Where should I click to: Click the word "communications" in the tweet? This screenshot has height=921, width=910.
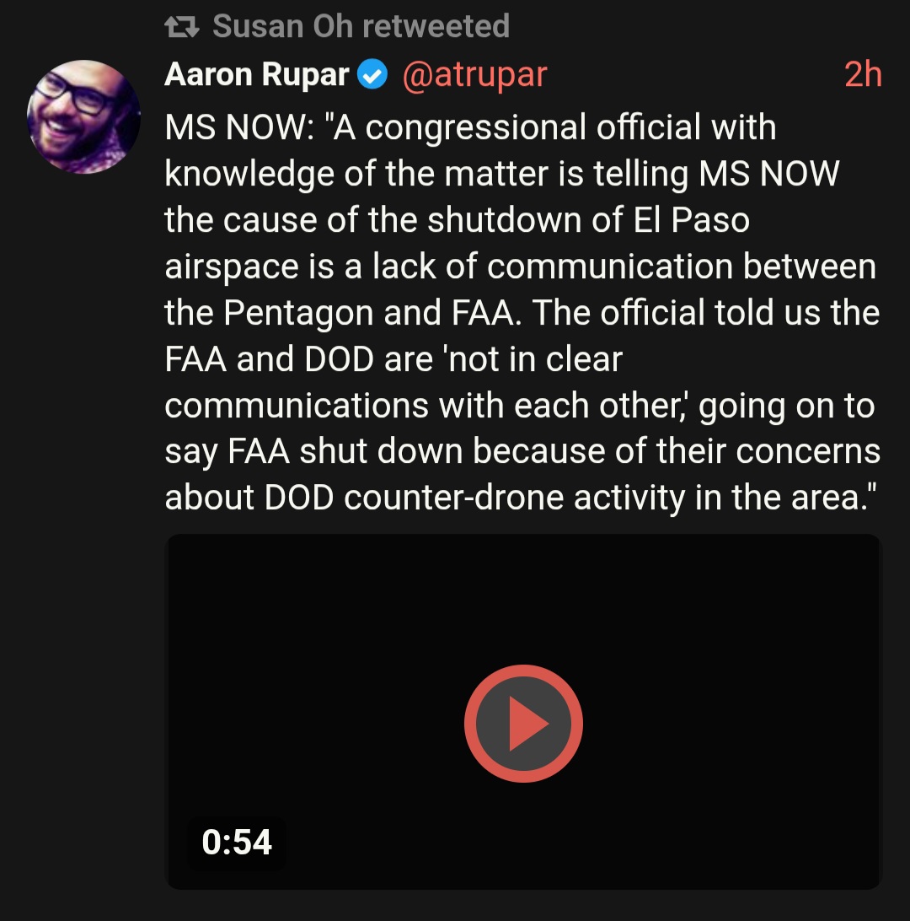pyautogui.click(x=297, y=406)
